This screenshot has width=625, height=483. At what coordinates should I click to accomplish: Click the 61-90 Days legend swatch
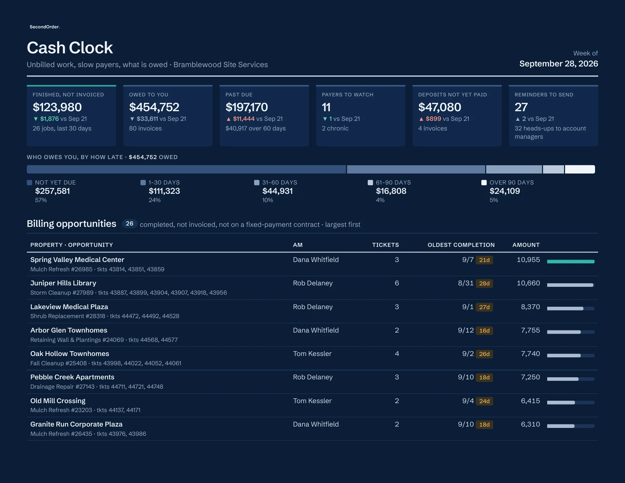click(x=371, y=182)
